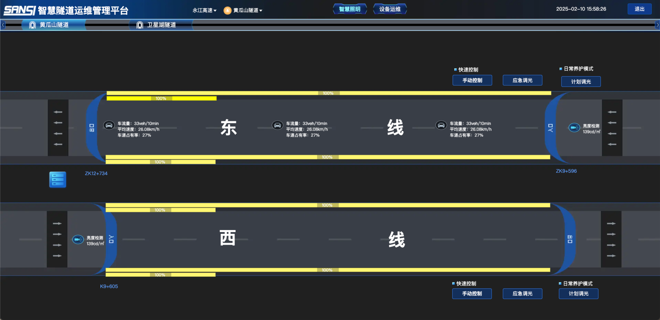Viewport: 660px width, 320px height.
Task: Click east line 快速控制 heading
Action: pyautogui.click(x=468, y=70)
